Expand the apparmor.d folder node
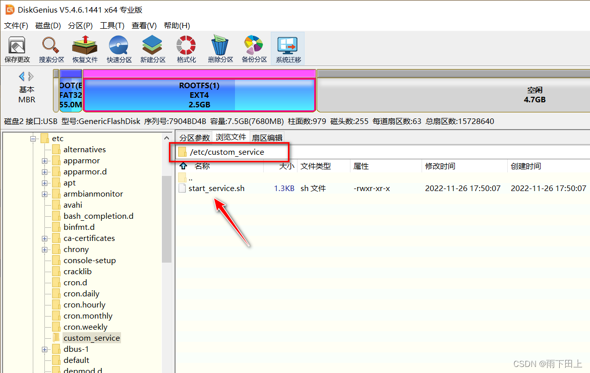This screenshot has width=590, height=373. point(44,172)
